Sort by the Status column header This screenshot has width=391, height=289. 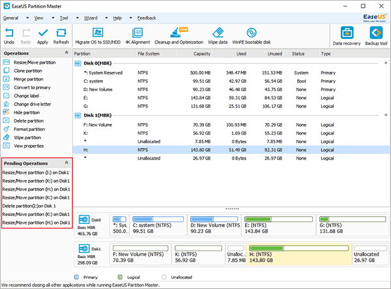[x=302, y=53]
